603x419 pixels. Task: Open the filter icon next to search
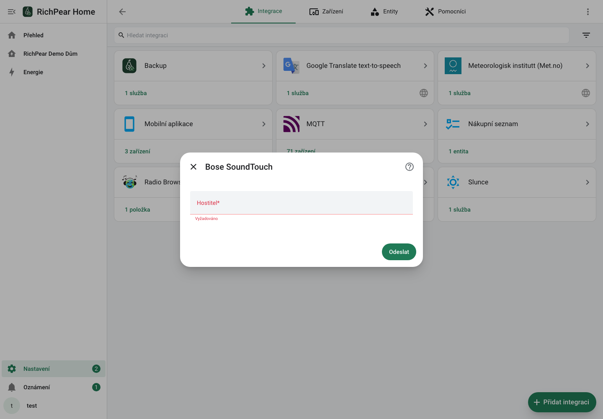click(586, 35)
